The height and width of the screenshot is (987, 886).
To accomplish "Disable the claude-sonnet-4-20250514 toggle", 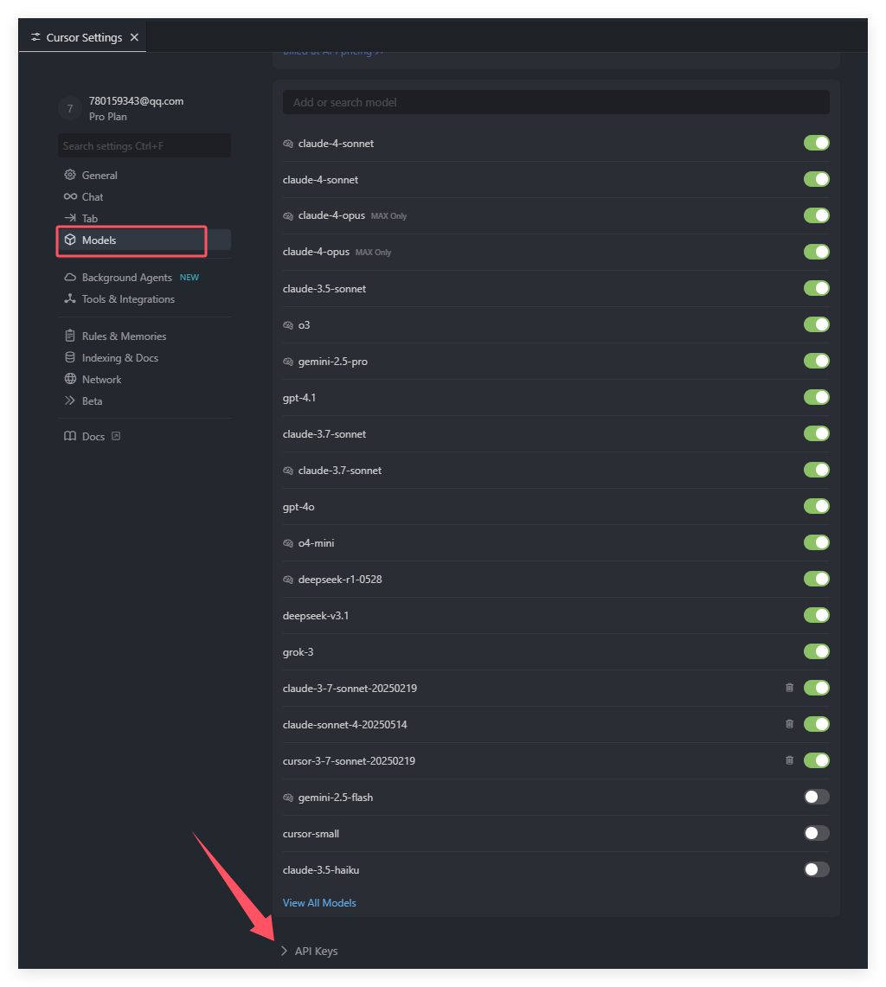I will (x=816, y=724).
